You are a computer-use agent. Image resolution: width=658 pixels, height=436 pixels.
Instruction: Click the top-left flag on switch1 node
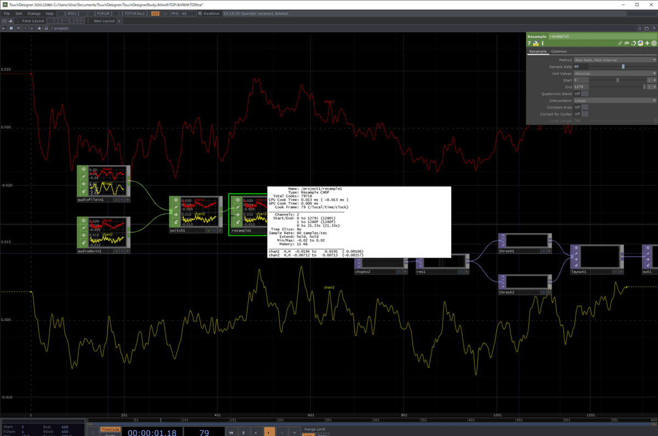pyautogui.click(x=176, y=200)
